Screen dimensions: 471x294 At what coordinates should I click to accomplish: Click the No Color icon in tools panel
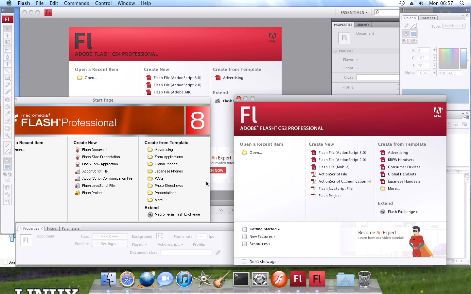[7, 180]
